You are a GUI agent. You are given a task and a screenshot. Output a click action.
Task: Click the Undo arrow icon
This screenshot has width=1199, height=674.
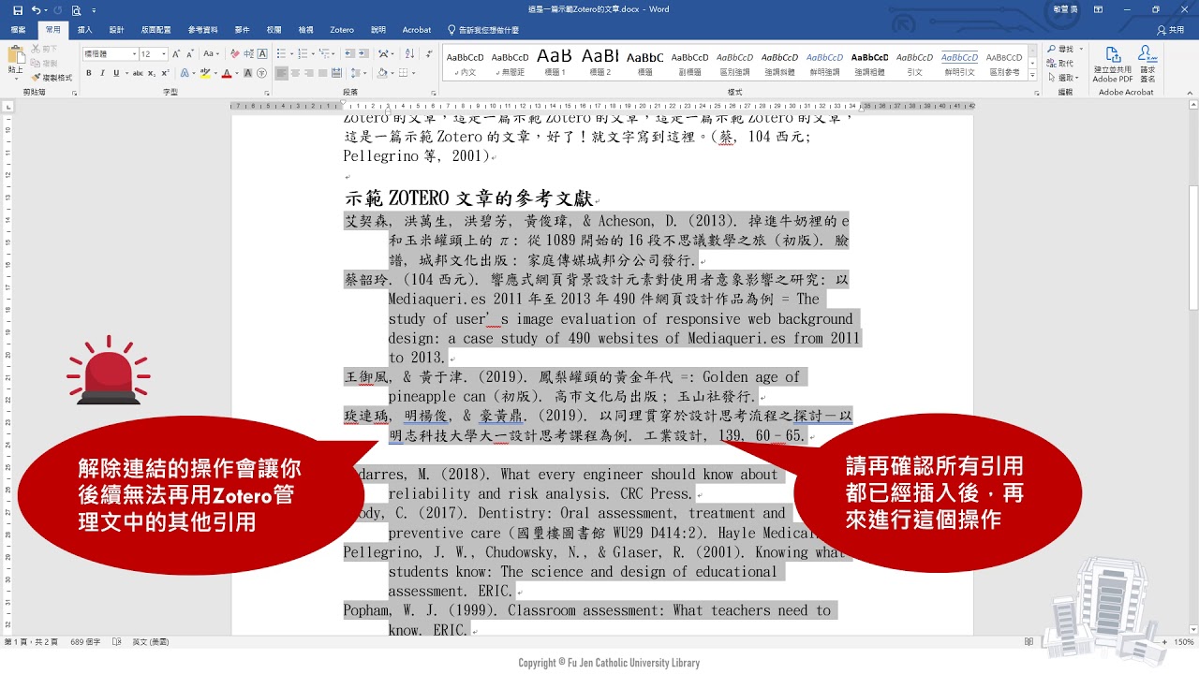36,10
